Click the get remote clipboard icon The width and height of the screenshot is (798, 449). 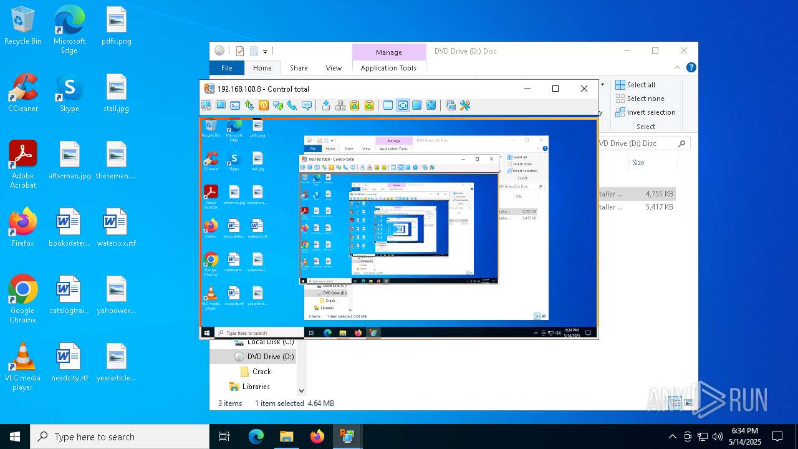click(355, 105)
